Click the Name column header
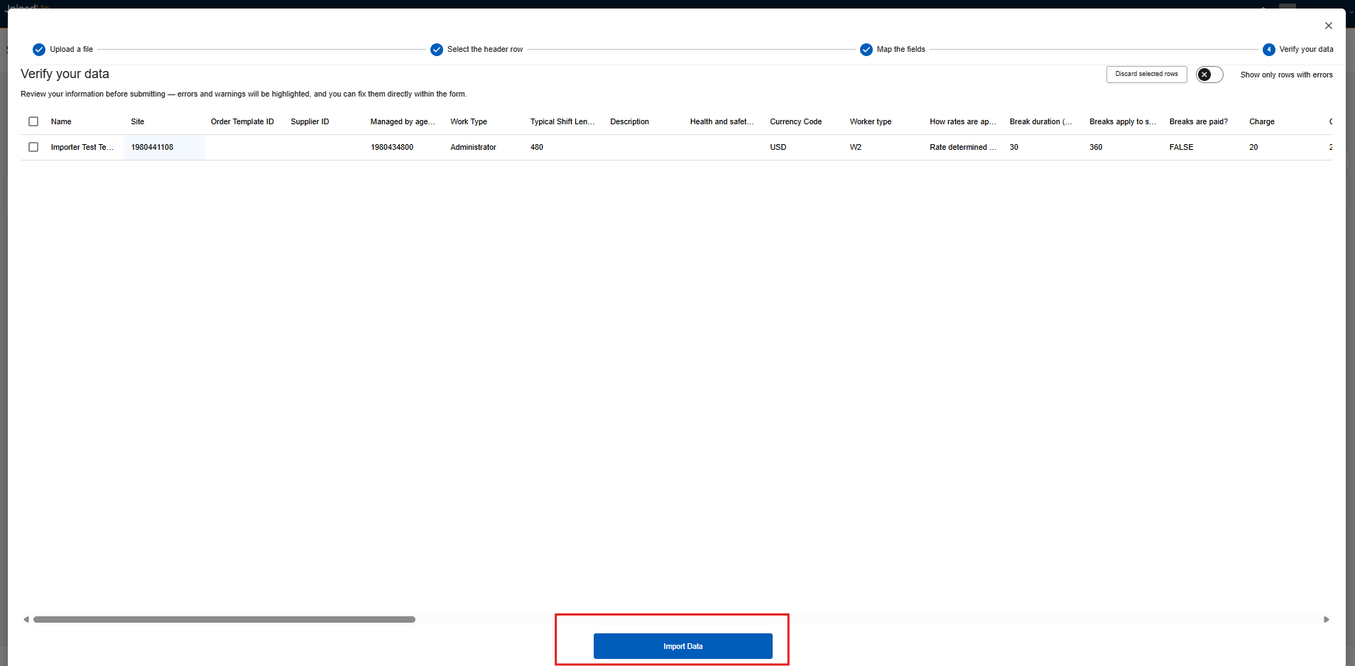Viewport: 1355px width, 666px height. pos(61,121)
